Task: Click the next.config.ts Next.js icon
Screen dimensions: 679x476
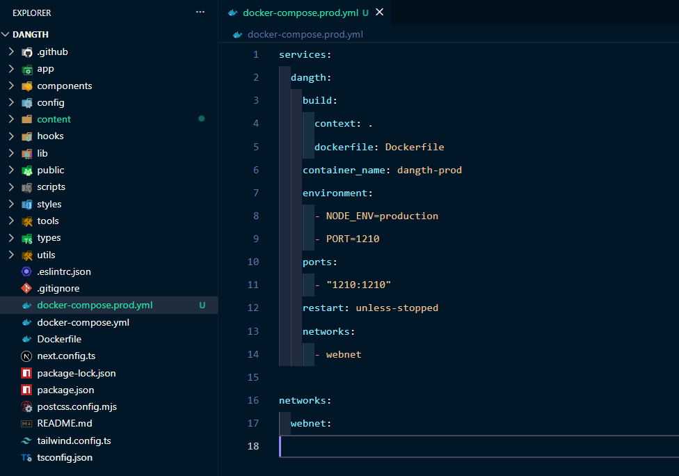Action: 27,356
